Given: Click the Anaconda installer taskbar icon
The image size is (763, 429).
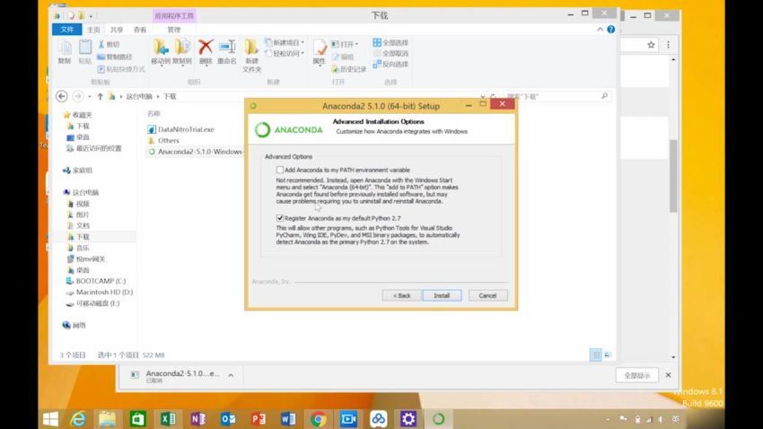Looking at the screenshot, I should click(438, 419).
